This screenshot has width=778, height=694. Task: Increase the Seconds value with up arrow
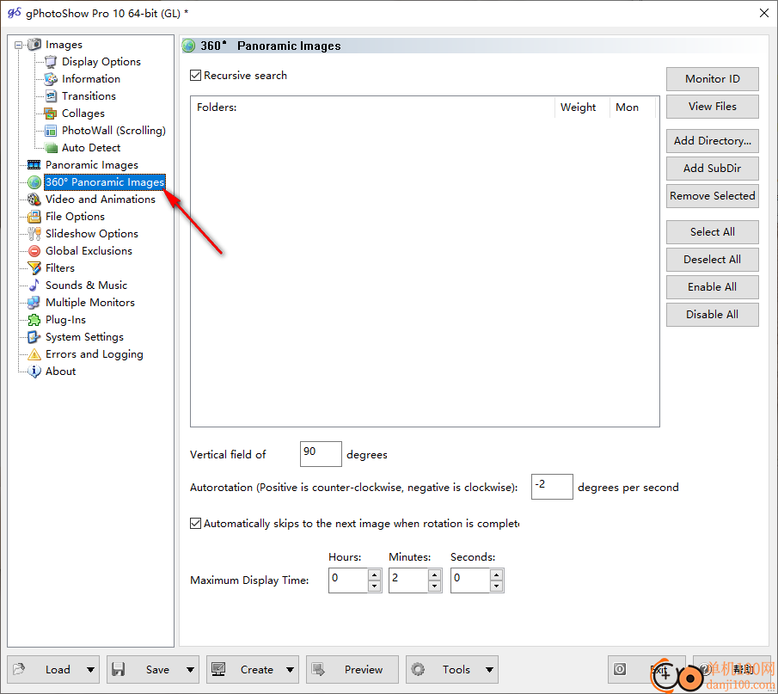point(496,574)
